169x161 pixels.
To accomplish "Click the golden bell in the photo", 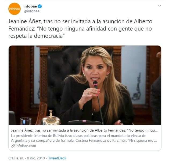I will pos(51,118).
